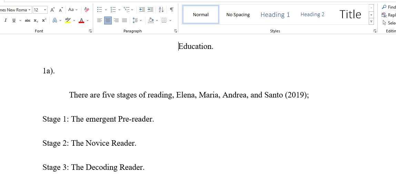396x185 pixels.
Task: Apply paragraph Shading fill
Action: pyautogui.click(x=151, y=20)
